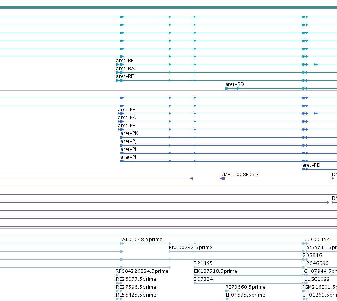Click the teal overview bar at top

(x=169, y=8)
